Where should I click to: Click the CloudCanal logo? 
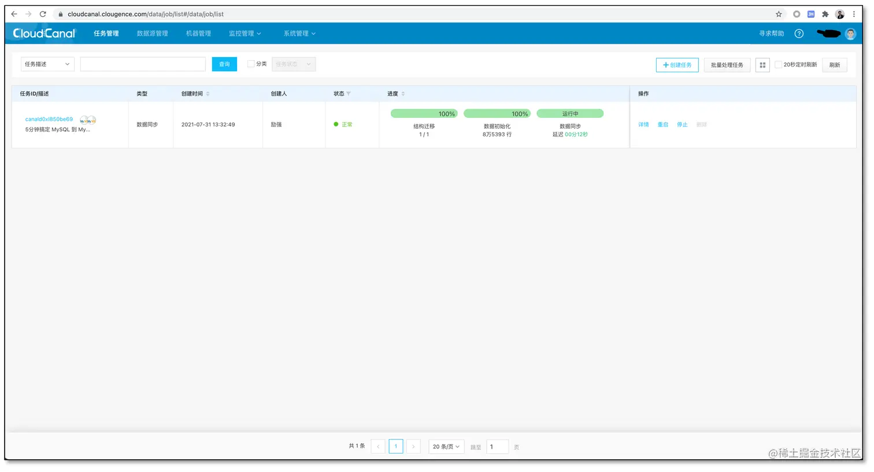tap(44, 34)
